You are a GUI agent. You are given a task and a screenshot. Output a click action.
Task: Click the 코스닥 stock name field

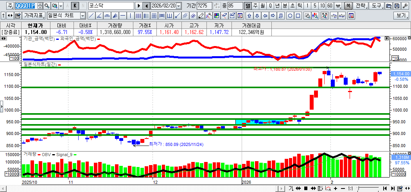coord(111,6)
